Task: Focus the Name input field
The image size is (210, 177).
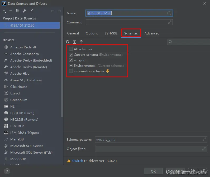Action: pos(129,13)
